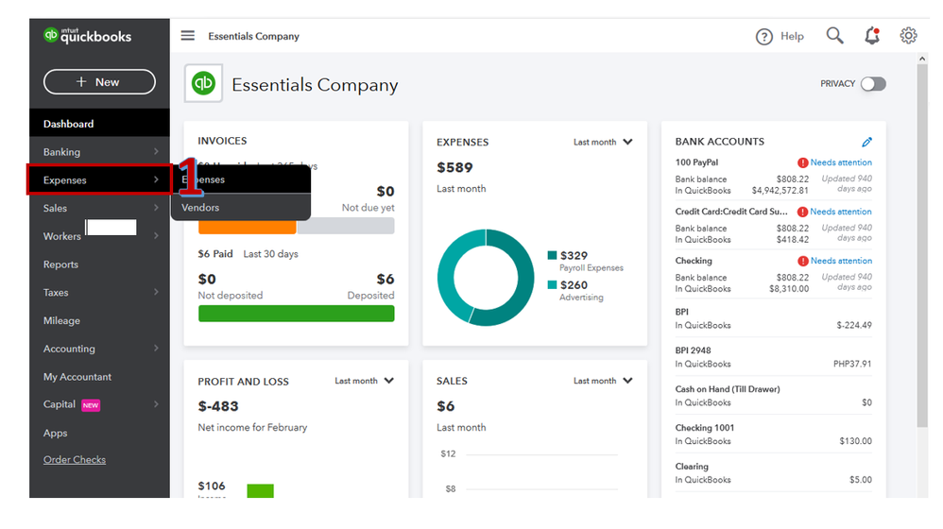Click the vertical page scrollbar
Image resolution: width=943 pixels, height=529 pixels.
tap(922, 247)
